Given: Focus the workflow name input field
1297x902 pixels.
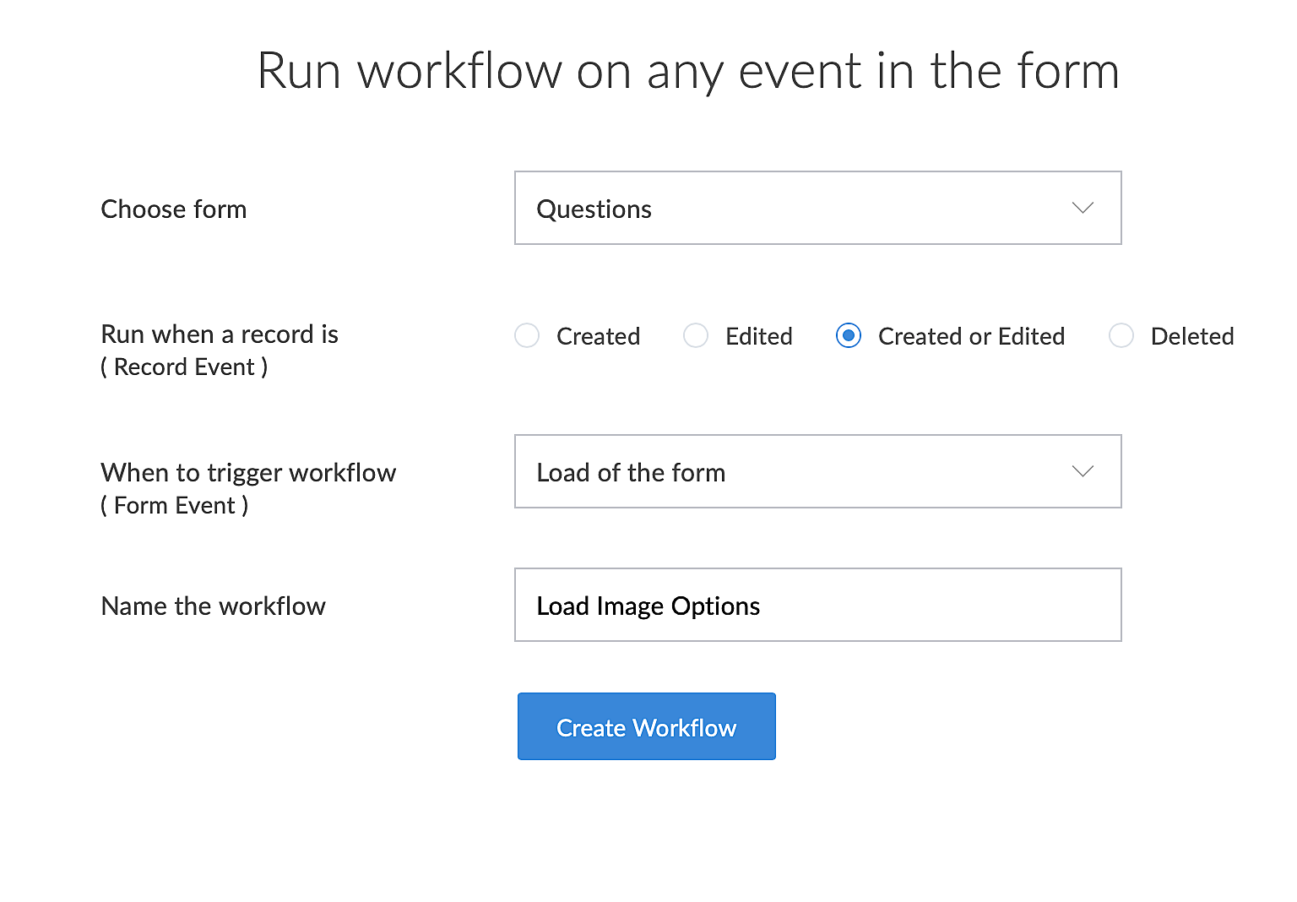Looking at the screenshot, I should (817, 605).
